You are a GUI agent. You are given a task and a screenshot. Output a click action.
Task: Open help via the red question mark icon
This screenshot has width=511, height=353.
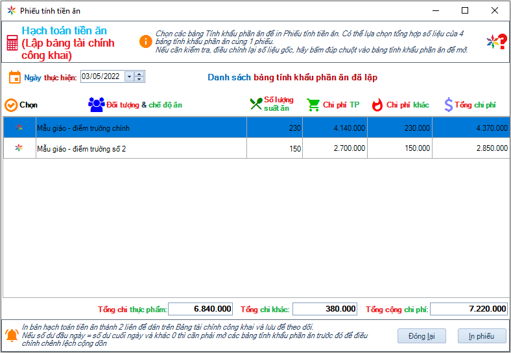496,42
